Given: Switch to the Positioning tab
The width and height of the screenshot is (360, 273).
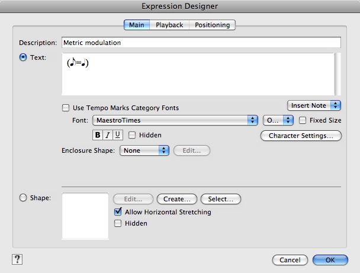Looking at the screenshot, I should click(x=213, y=25).
